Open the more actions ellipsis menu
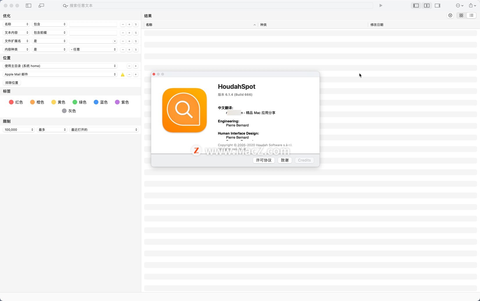 [x=459, y=6]
